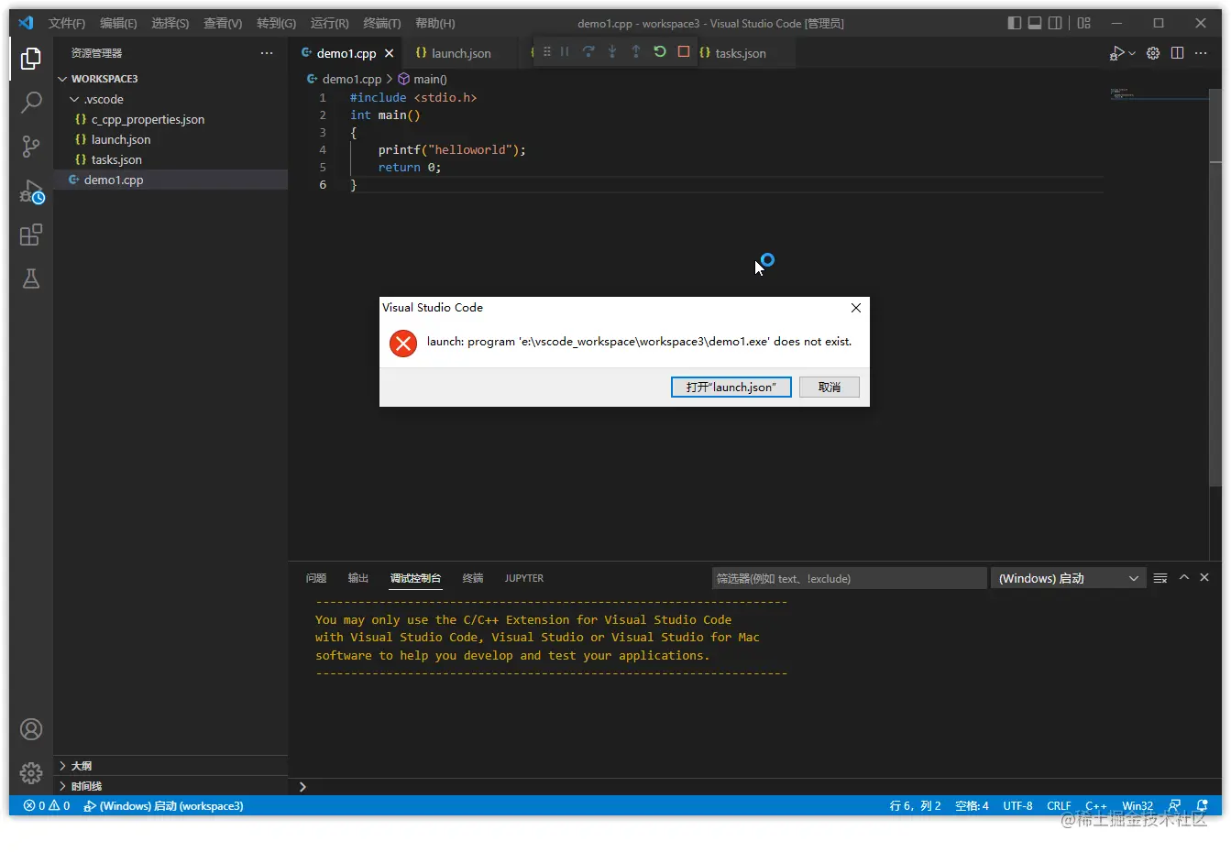The width and height of the screenshot is (1231, 852).
Task: Pause the debug session
Action: tap(565, 52)
